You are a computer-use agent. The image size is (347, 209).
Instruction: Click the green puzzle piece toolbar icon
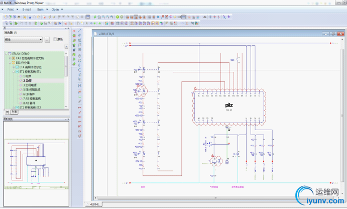click(x=16, y=23)
